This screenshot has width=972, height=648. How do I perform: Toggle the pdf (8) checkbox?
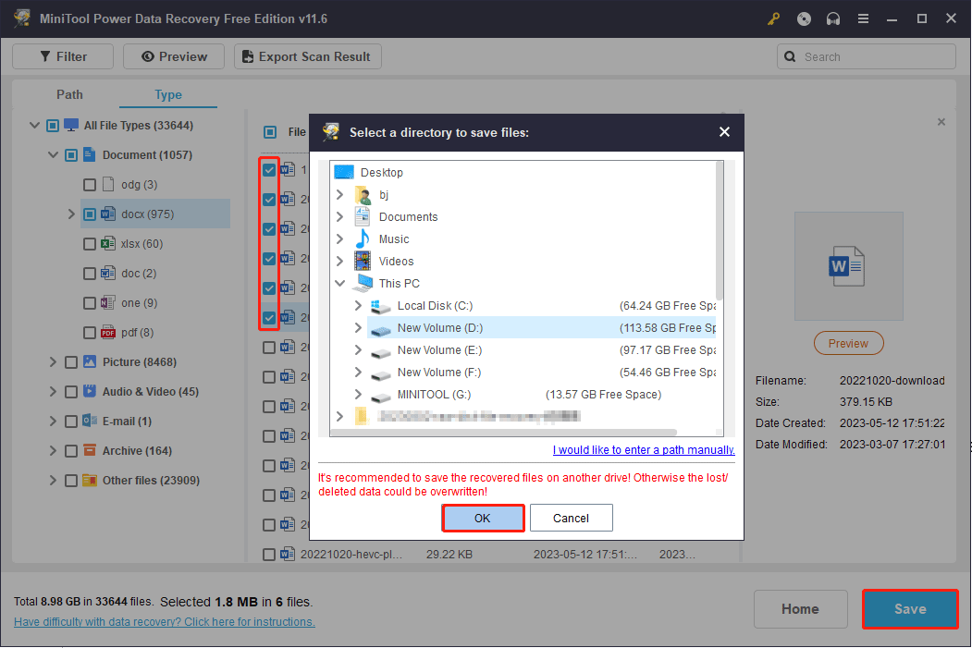tap(90, 333)
